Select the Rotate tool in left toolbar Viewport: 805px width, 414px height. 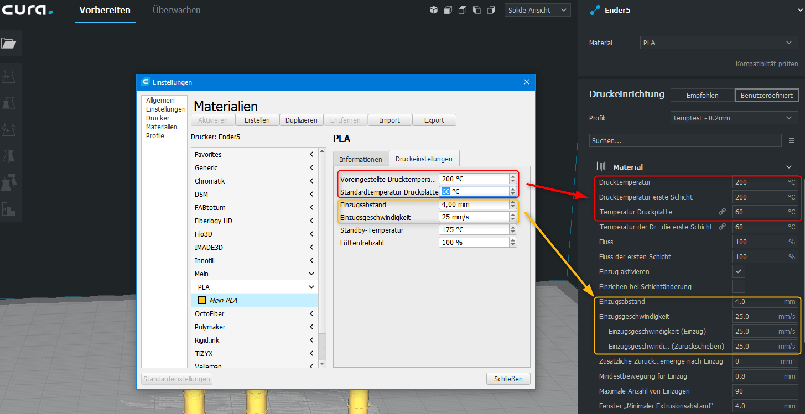9,129
